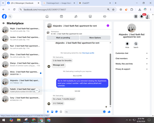Click the address bar URL

pyautogui.click(x=45, y=10)
